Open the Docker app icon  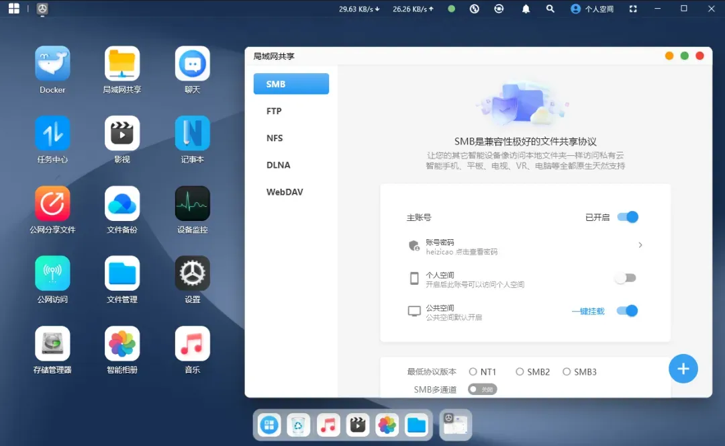click(x=52, y=64)
